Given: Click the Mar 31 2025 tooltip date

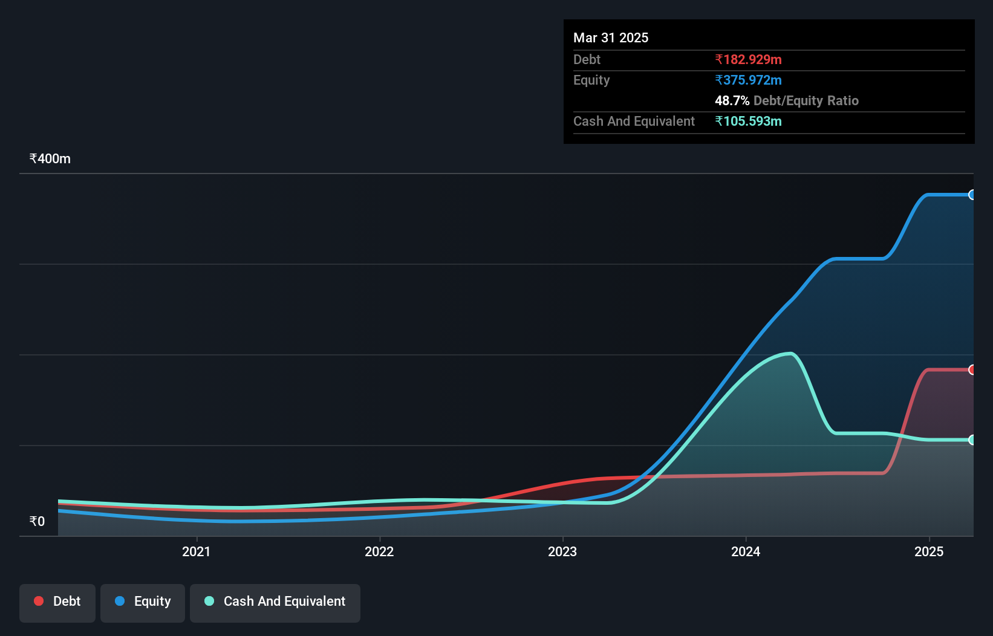Looking at the screenshot, I should coord(611,37).
